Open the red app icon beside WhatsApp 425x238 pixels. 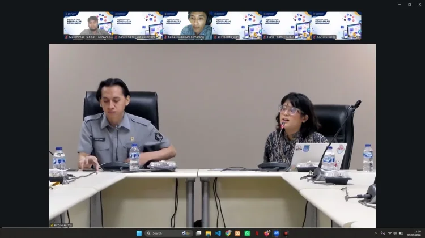257,233
